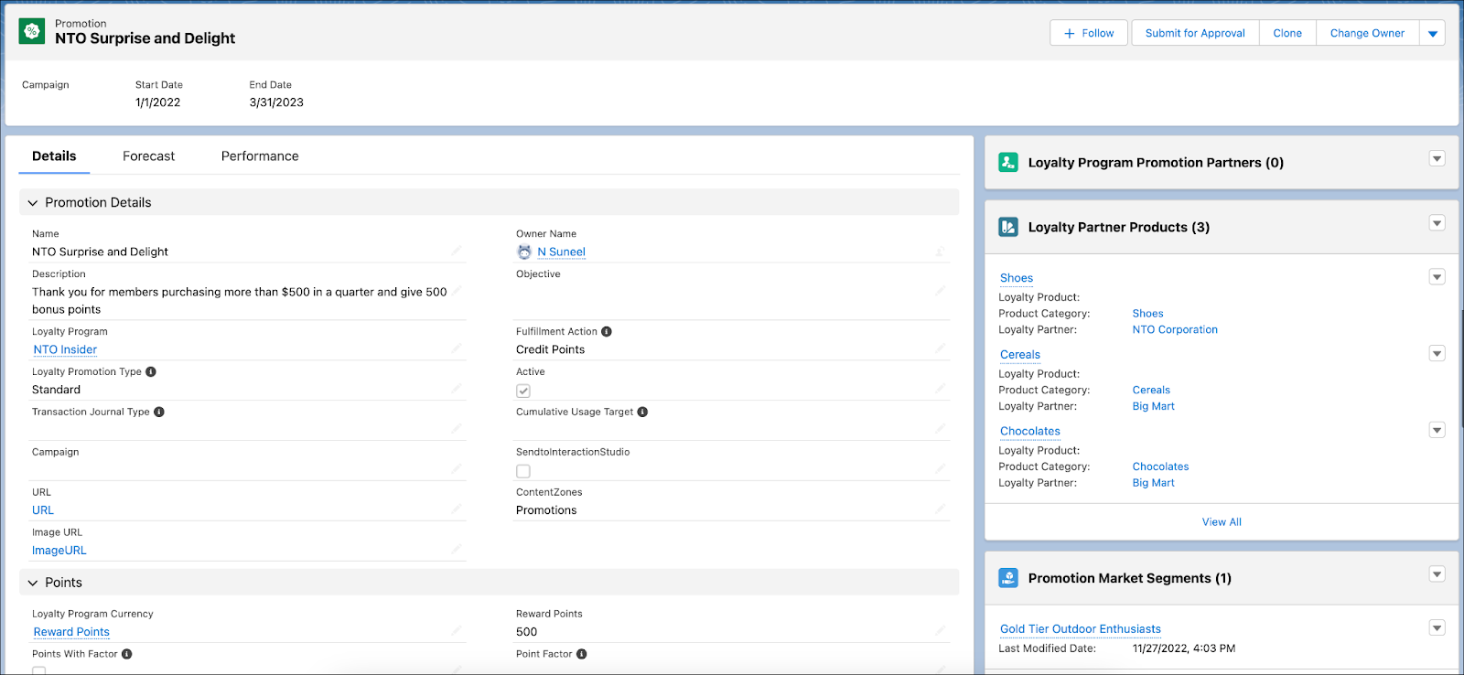Click Submit for Approval
This screenshot has width=1464, height=675.
point(1195,33)
